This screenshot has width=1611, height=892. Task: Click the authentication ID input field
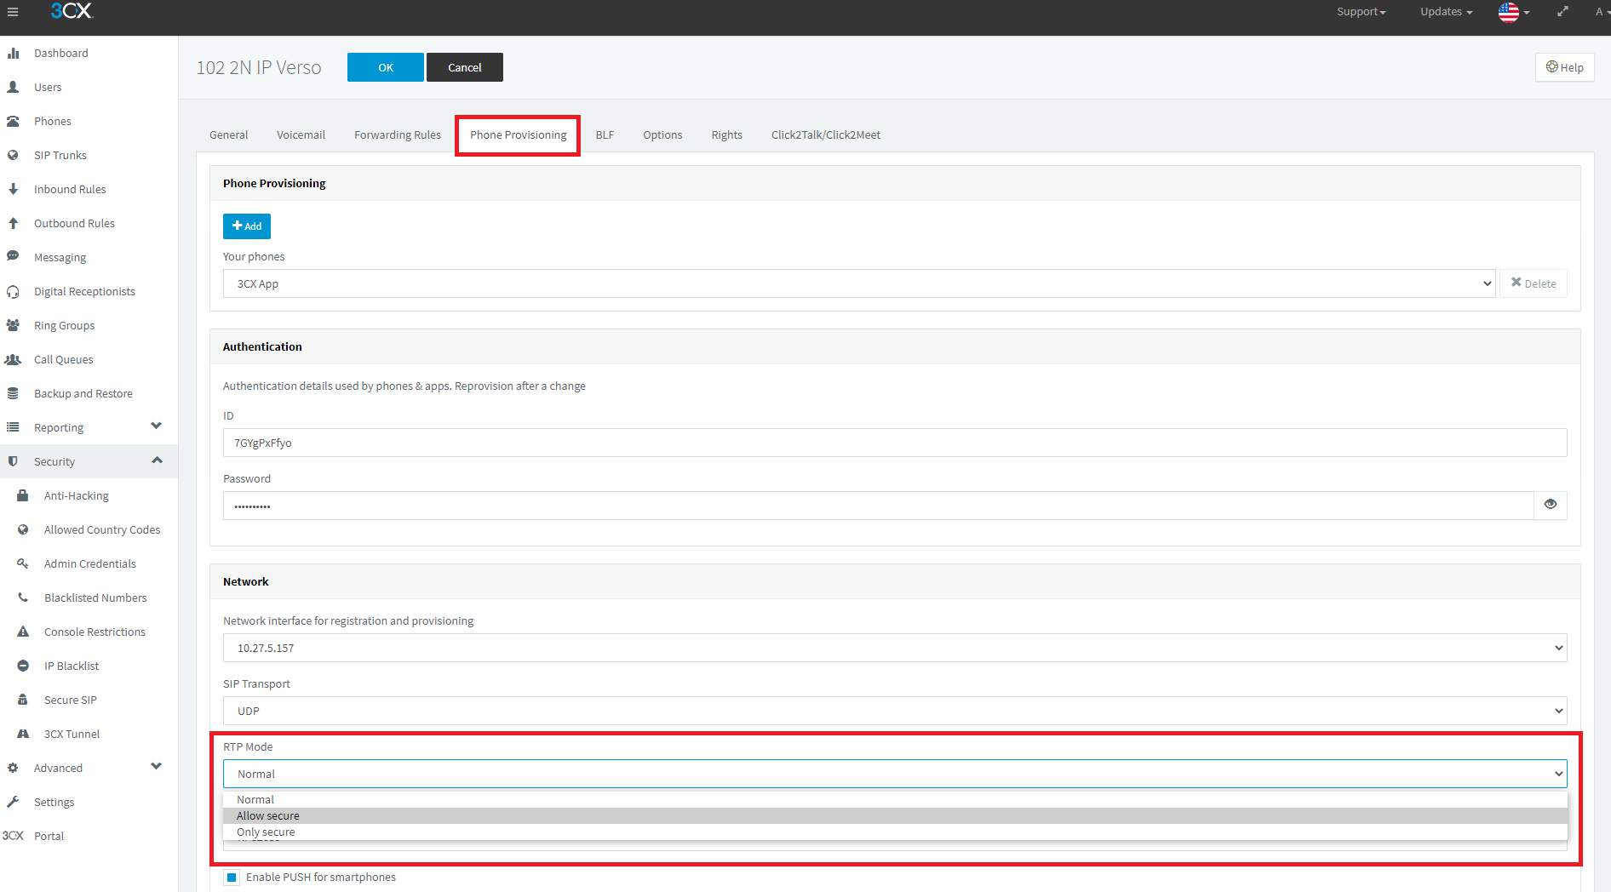pyautogui.click(x=894, y=443)
